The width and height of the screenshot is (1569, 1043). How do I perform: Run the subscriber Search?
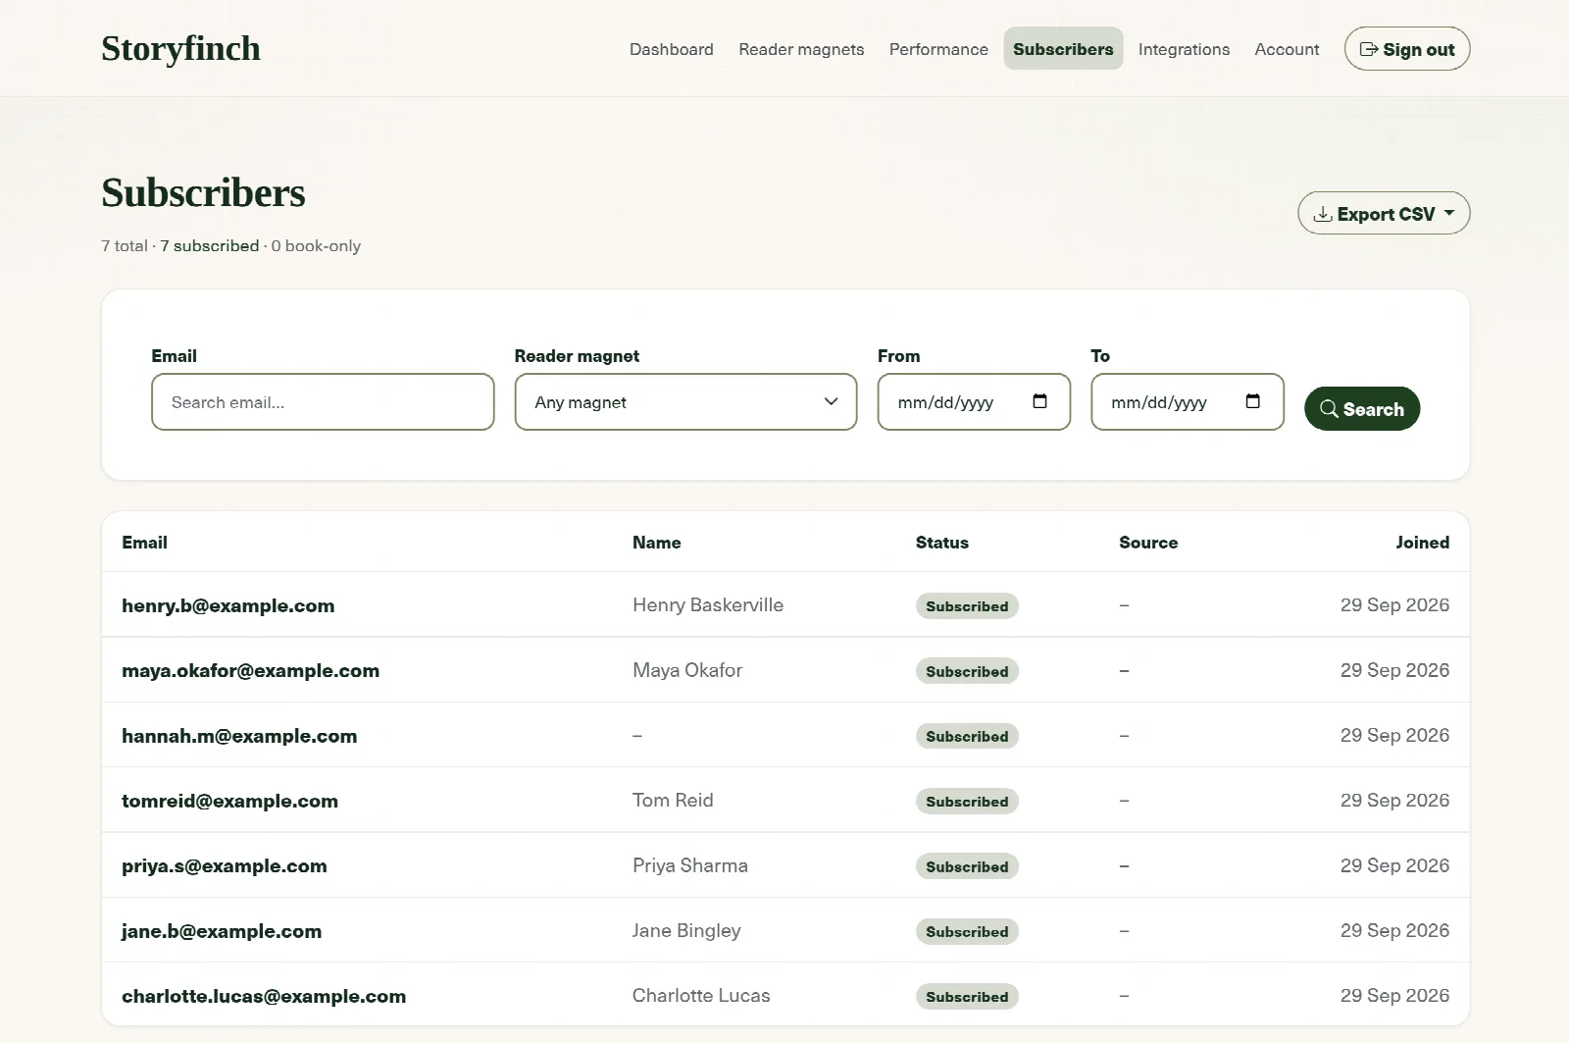point(1362,408)
